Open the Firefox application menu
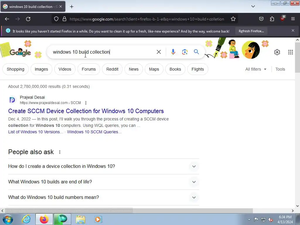300x225 pixels. (x=293, y=19)
